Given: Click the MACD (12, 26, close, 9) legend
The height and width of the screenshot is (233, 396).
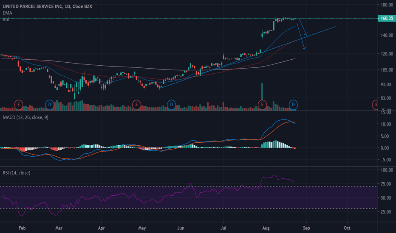Looking at the screenshot, I should pos(25,117).
